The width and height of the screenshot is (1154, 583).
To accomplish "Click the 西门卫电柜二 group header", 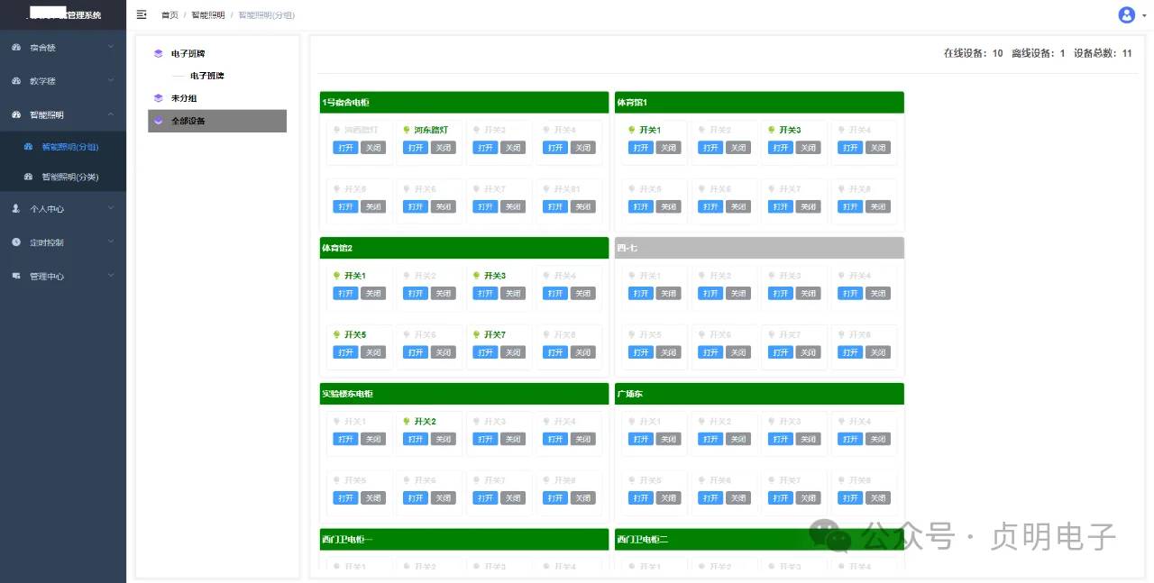I will coord(759,539).
